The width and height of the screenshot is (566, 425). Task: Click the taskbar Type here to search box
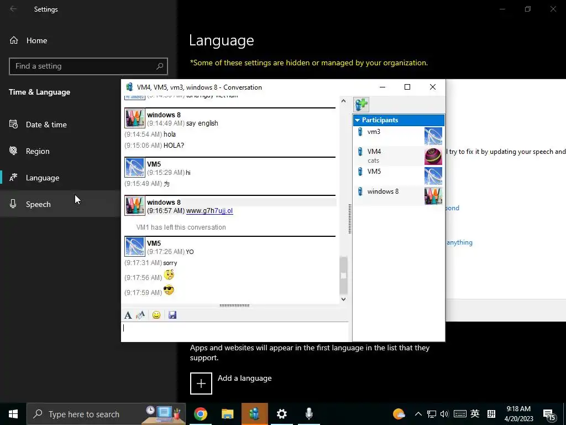click(106, 414)
